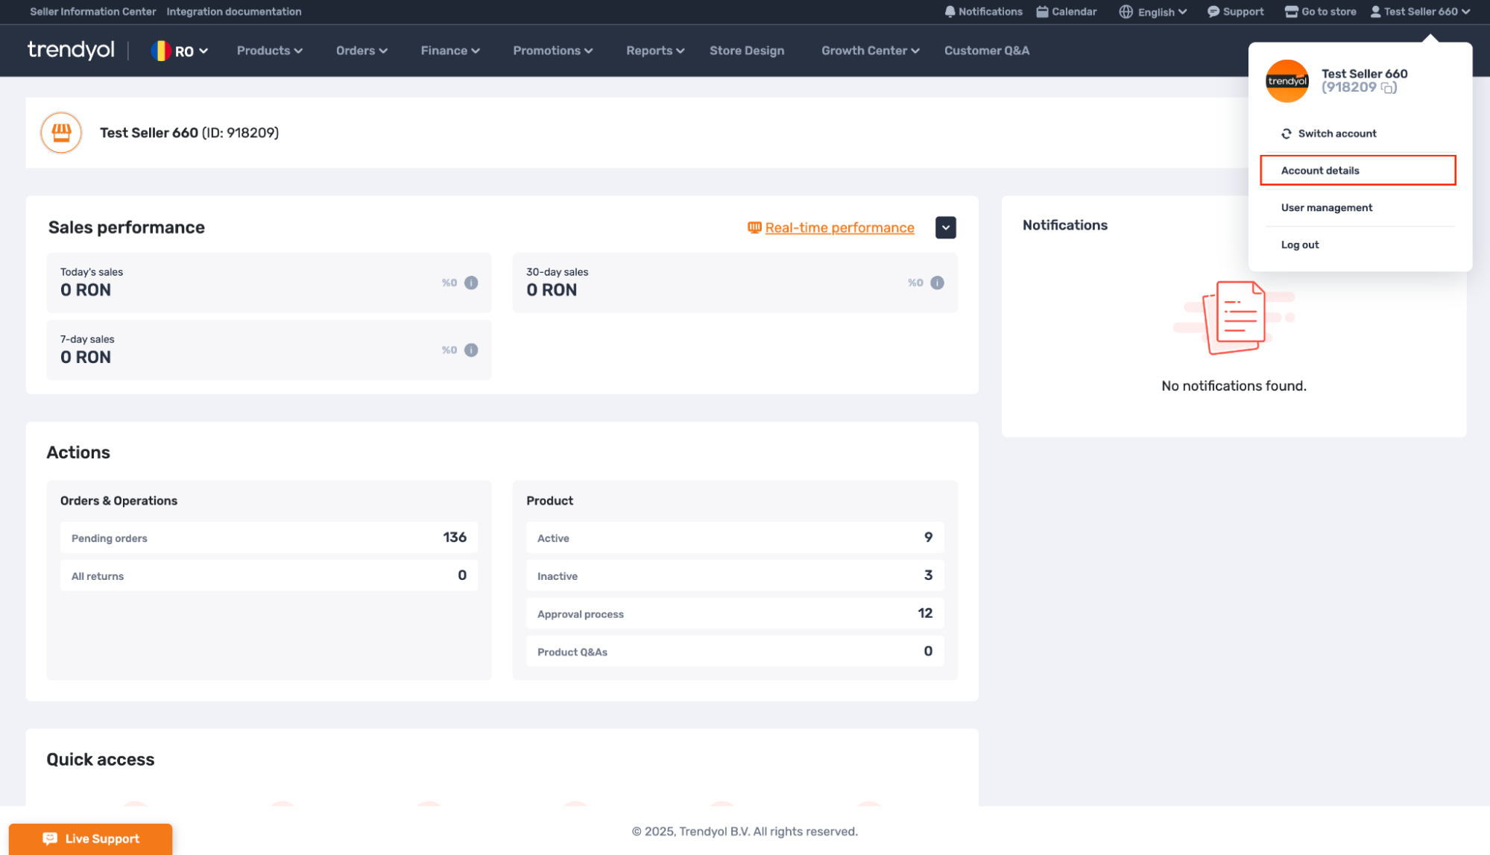Screen dimensions: 1490x855
Task: Click the Go to store shop icon
Action: point(1291,12)
